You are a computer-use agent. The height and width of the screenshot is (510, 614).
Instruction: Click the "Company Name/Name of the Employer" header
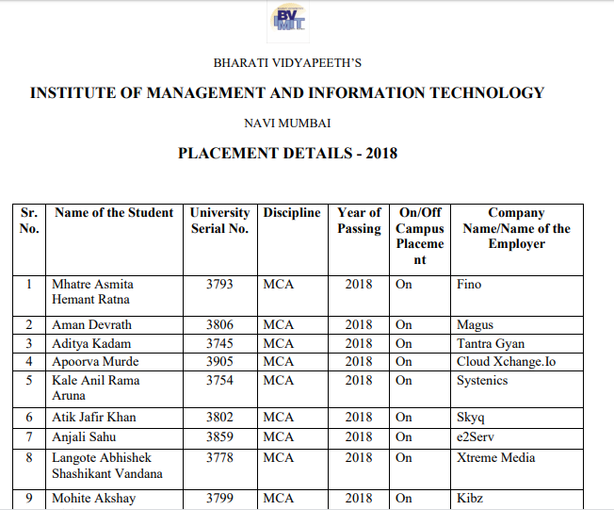click(x=516, y=228)
